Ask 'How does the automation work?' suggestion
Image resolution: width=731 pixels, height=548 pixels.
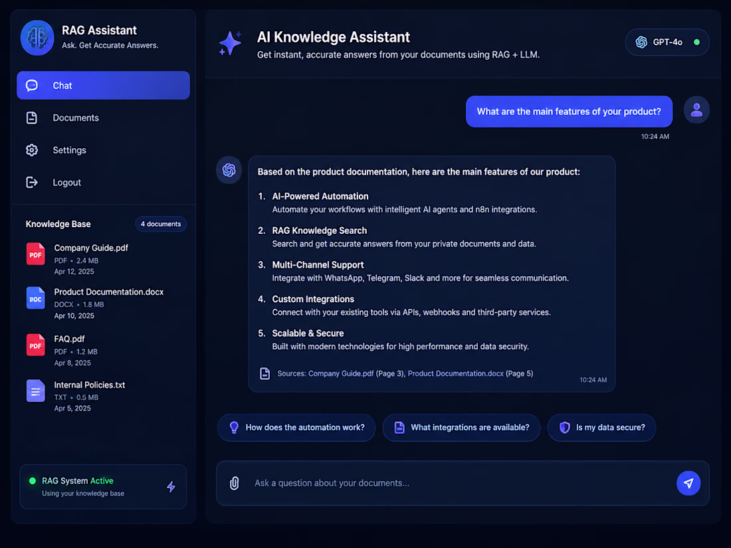point(296,428)
